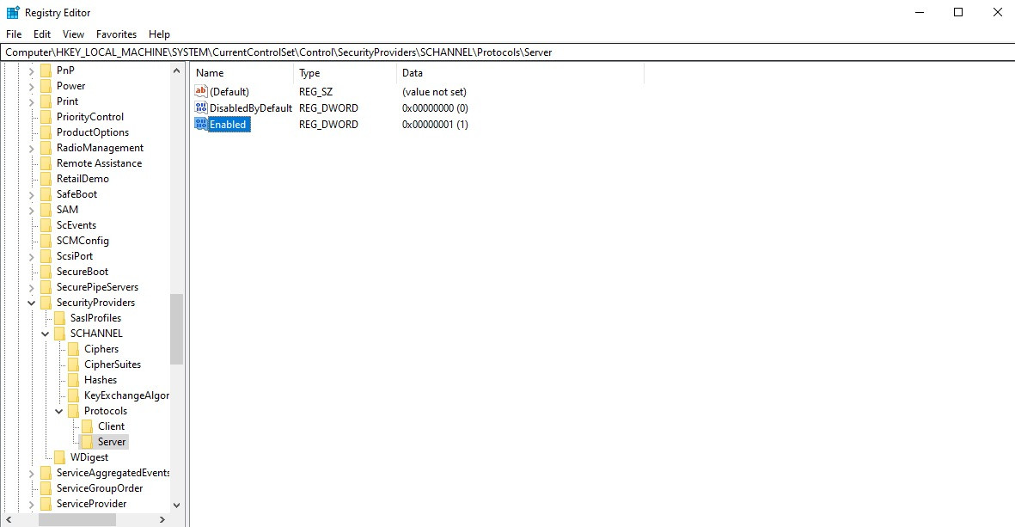Click the Ciphers folder icon

(73, 349)
